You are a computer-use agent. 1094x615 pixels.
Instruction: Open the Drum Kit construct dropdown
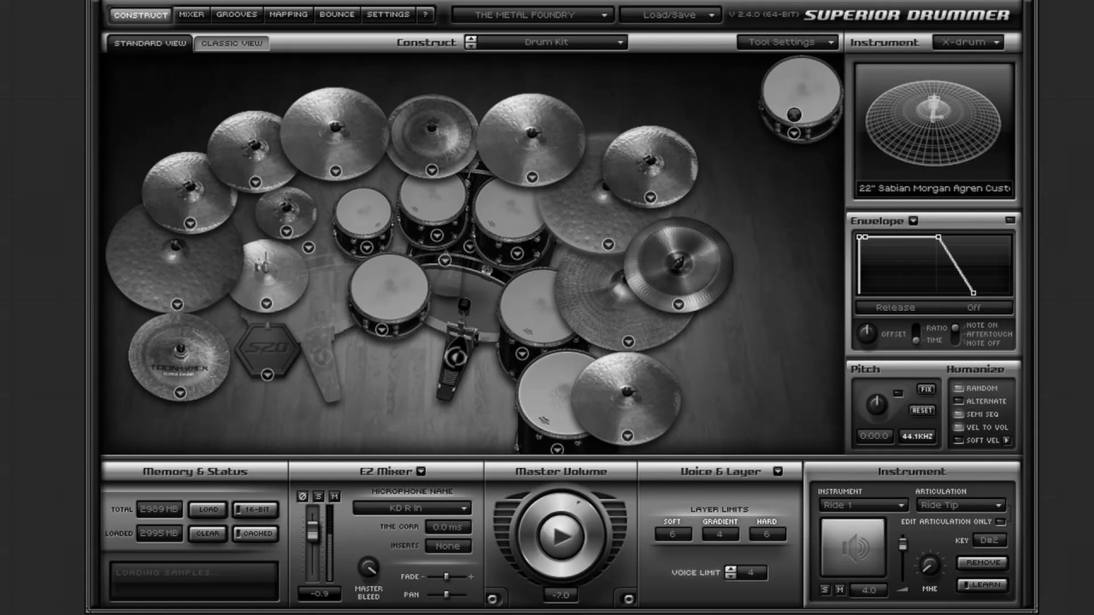[x=552, y=42]
